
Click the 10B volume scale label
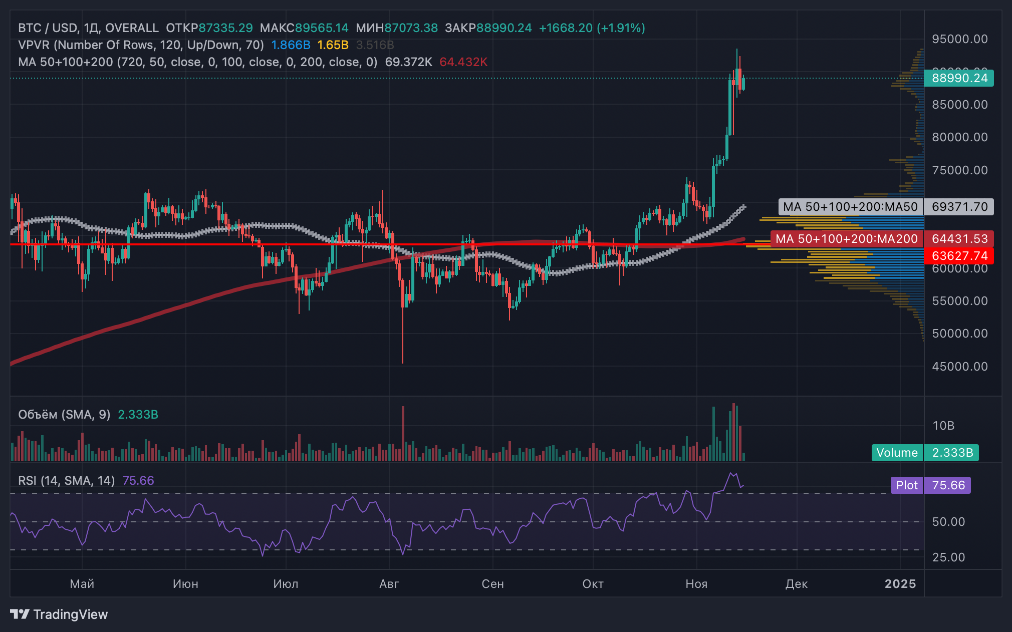pos(943,426)
